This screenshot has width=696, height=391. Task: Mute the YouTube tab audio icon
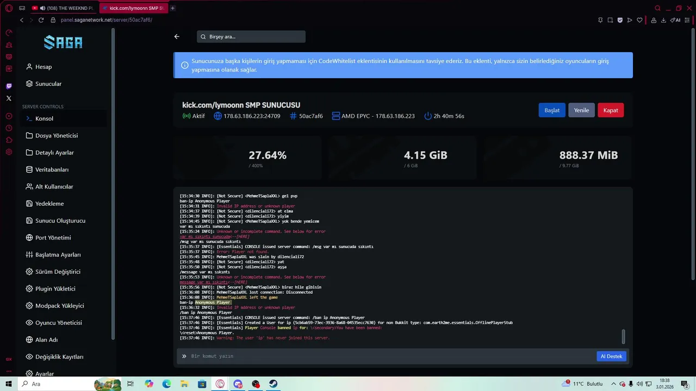click(42, 8)
